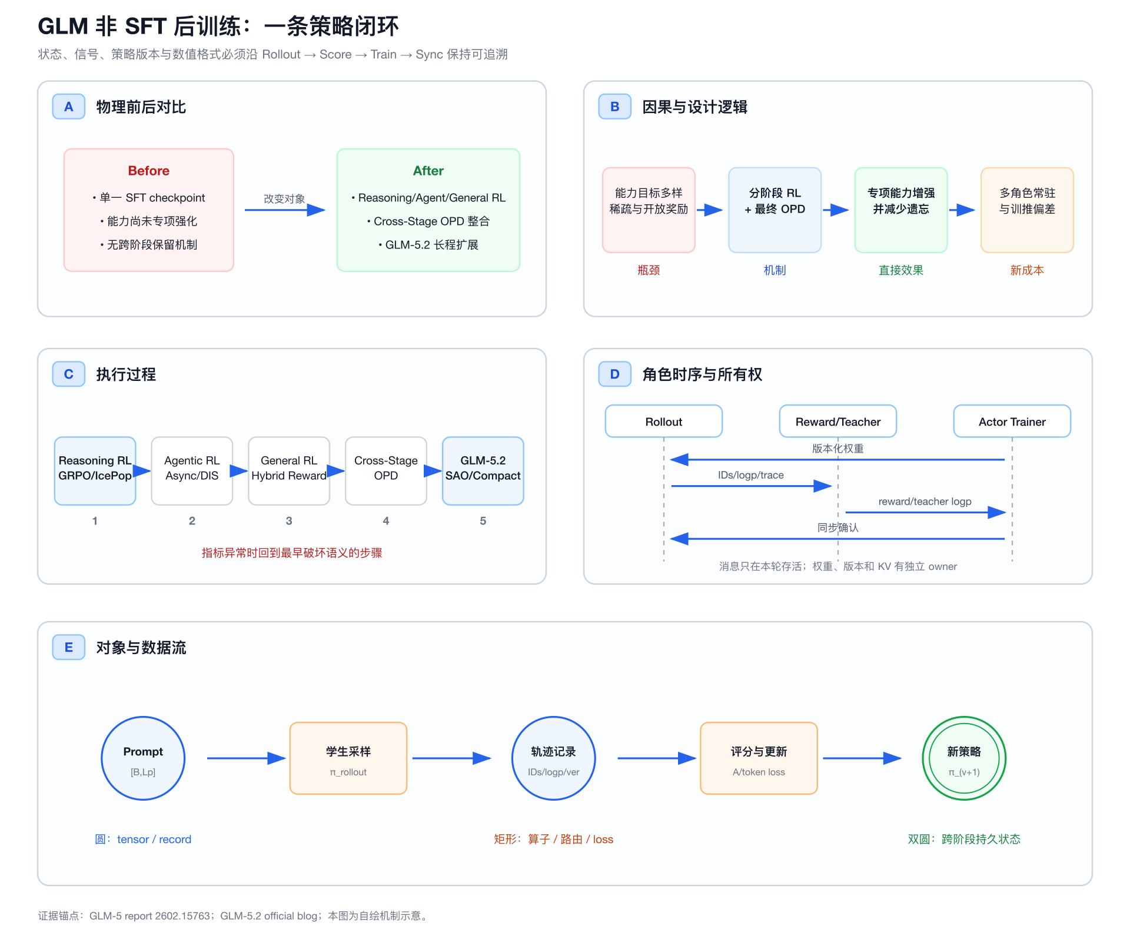Screen dimensions: 1130x942
Task: Click the 因果与设计逻辑 panel title
Action: 695,107
